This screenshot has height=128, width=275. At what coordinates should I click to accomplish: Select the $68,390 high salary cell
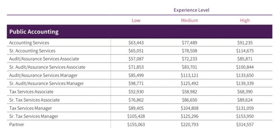[x=245, y=92]
